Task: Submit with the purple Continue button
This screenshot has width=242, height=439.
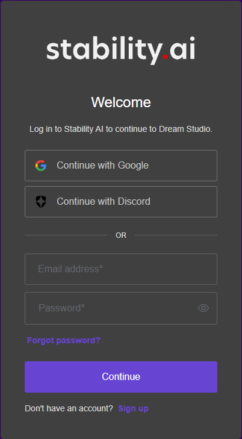Action: [x=121, y=377]
